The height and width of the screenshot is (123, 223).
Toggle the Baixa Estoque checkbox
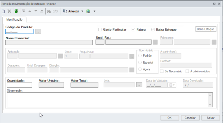(x=153, y=30)
